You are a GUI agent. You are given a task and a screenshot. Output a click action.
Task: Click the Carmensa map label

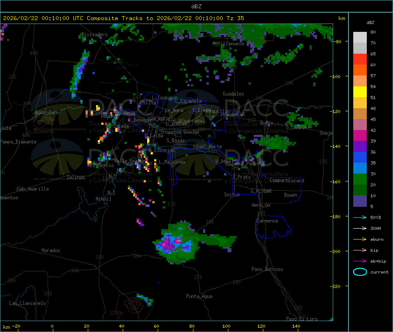click(267, 221)
